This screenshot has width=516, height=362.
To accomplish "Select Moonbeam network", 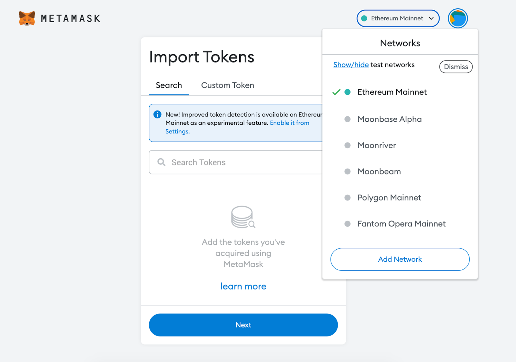I will (400, 171).
